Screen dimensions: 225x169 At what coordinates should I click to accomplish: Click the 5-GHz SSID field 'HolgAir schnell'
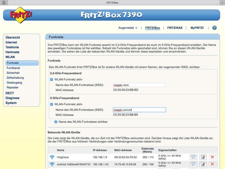click(x=139, y=110)
